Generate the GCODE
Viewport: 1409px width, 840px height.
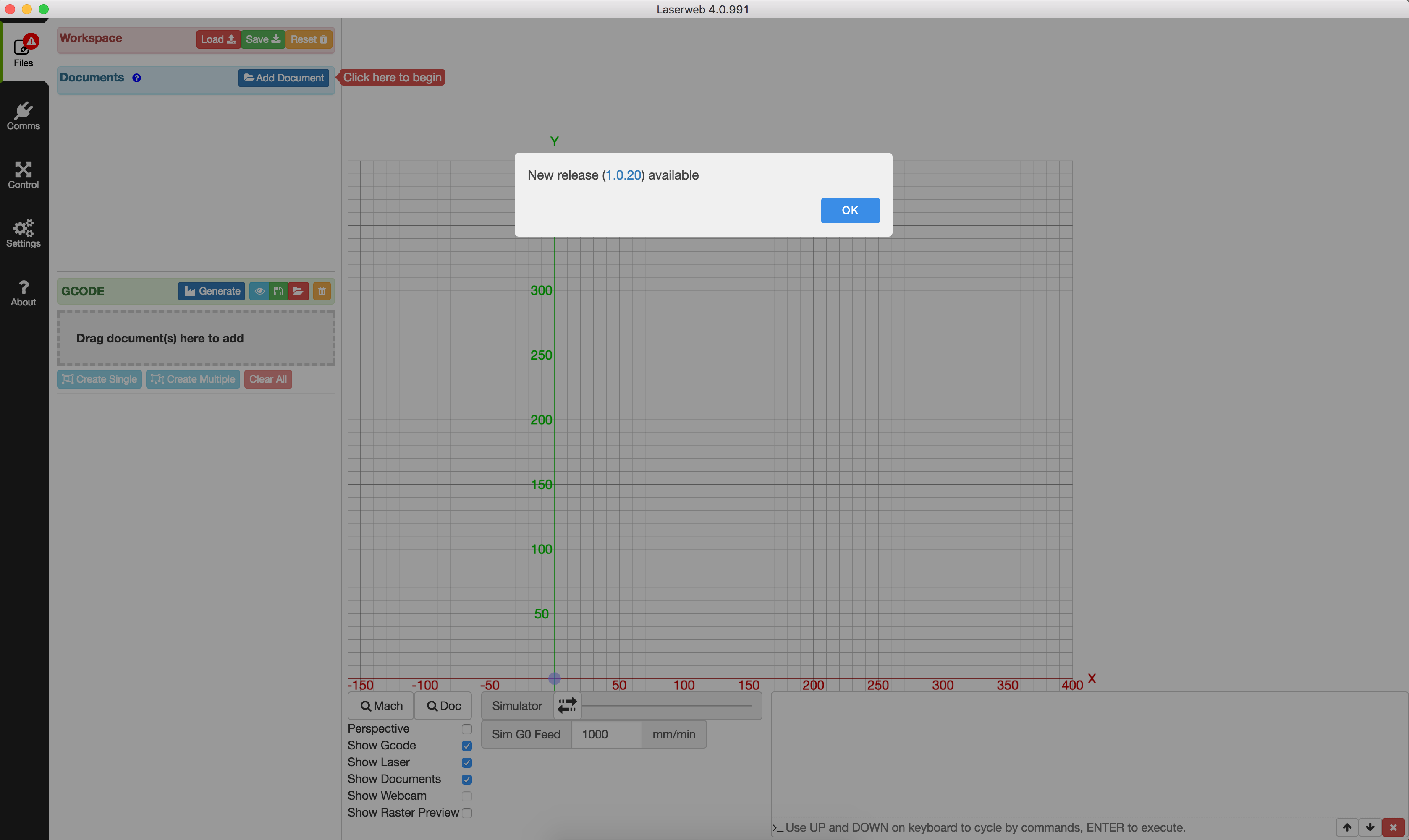tap(212, 291)
